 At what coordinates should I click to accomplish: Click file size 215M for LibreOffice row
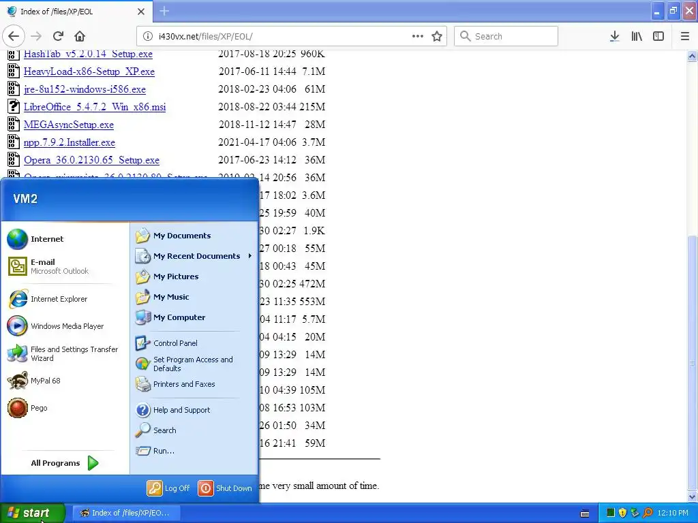point(312,107)
